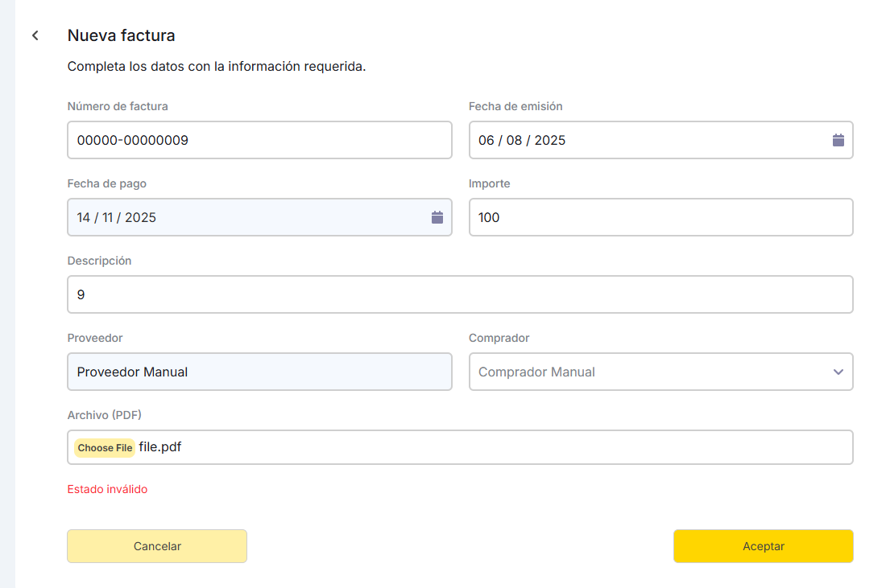Click the selected file.pdf file name
The width and height of the screenshot is (886, 588).
[160, 447]
